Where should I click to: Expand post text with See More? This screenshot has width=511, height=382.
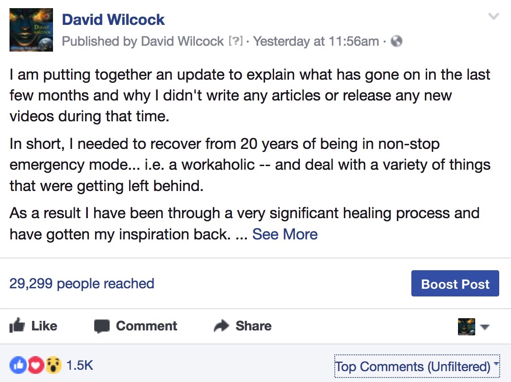pyautogui.click(x=285, y=234)
